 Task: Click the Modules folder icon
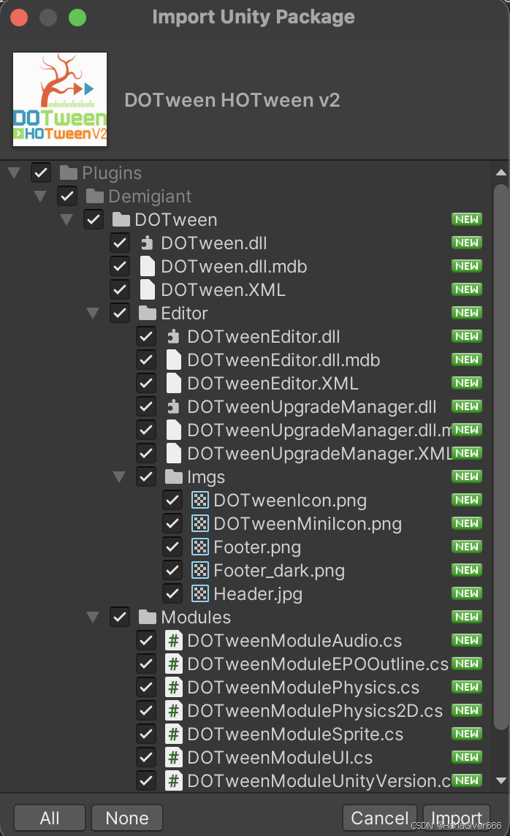[x=148, y=617]
